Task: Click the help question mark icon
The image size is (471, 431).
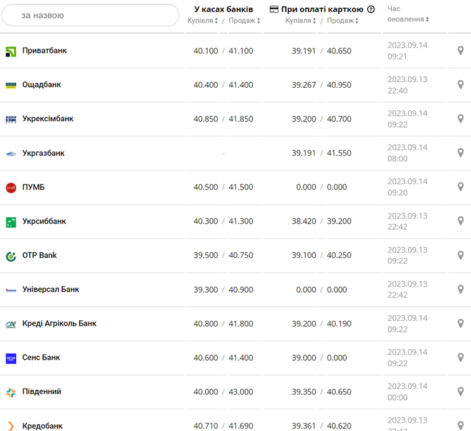Action: coord(371,9)
